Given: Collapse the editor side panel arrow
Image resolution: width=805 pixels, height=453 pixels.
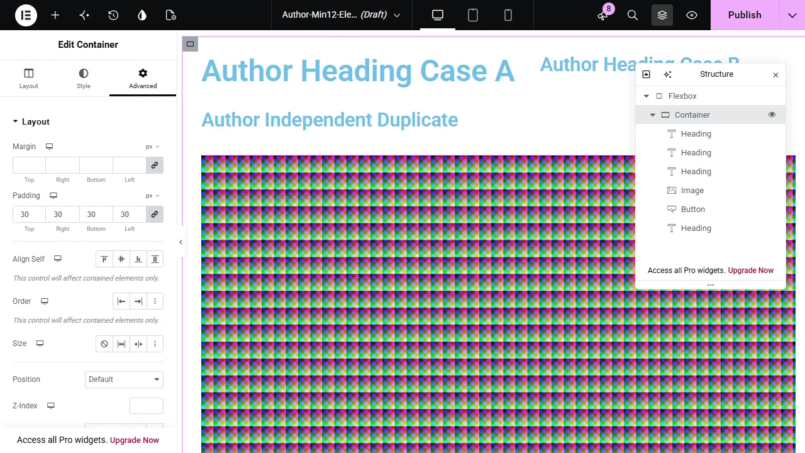Looking at the screenshot, I should point(180,242).
